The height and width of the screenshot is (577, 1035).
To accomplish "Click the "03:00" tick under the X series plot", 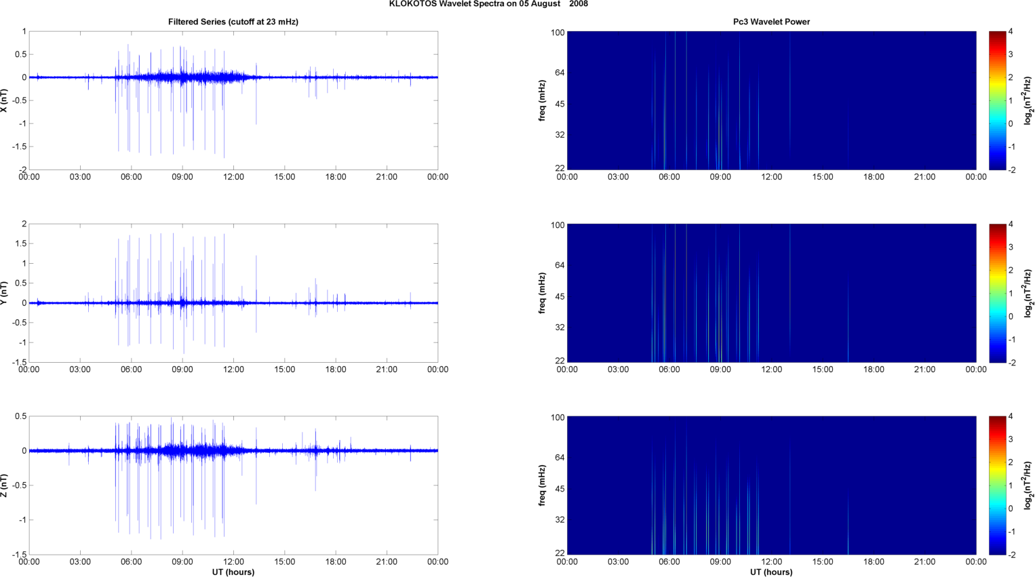I will 80,177.
